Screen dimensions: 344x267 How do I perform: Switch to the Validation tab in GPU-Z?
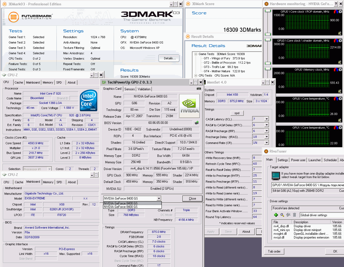coord(144,89)
